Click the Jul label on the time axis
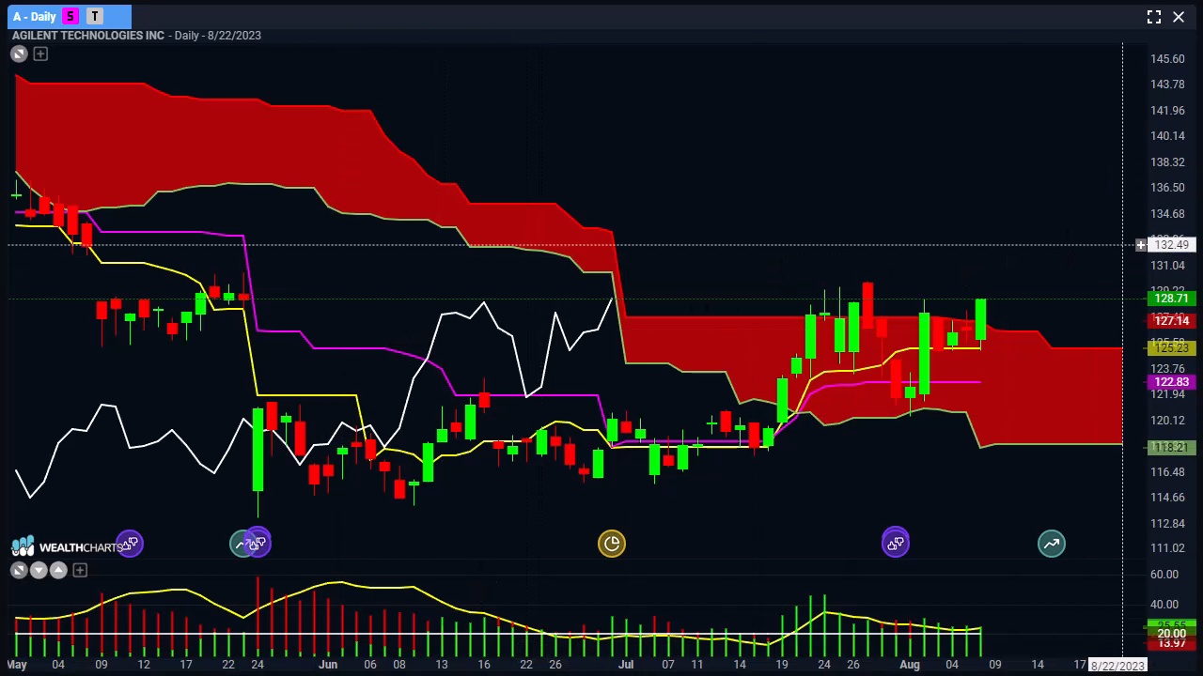This screenshot has height=676, width=1203. (626, 665)
